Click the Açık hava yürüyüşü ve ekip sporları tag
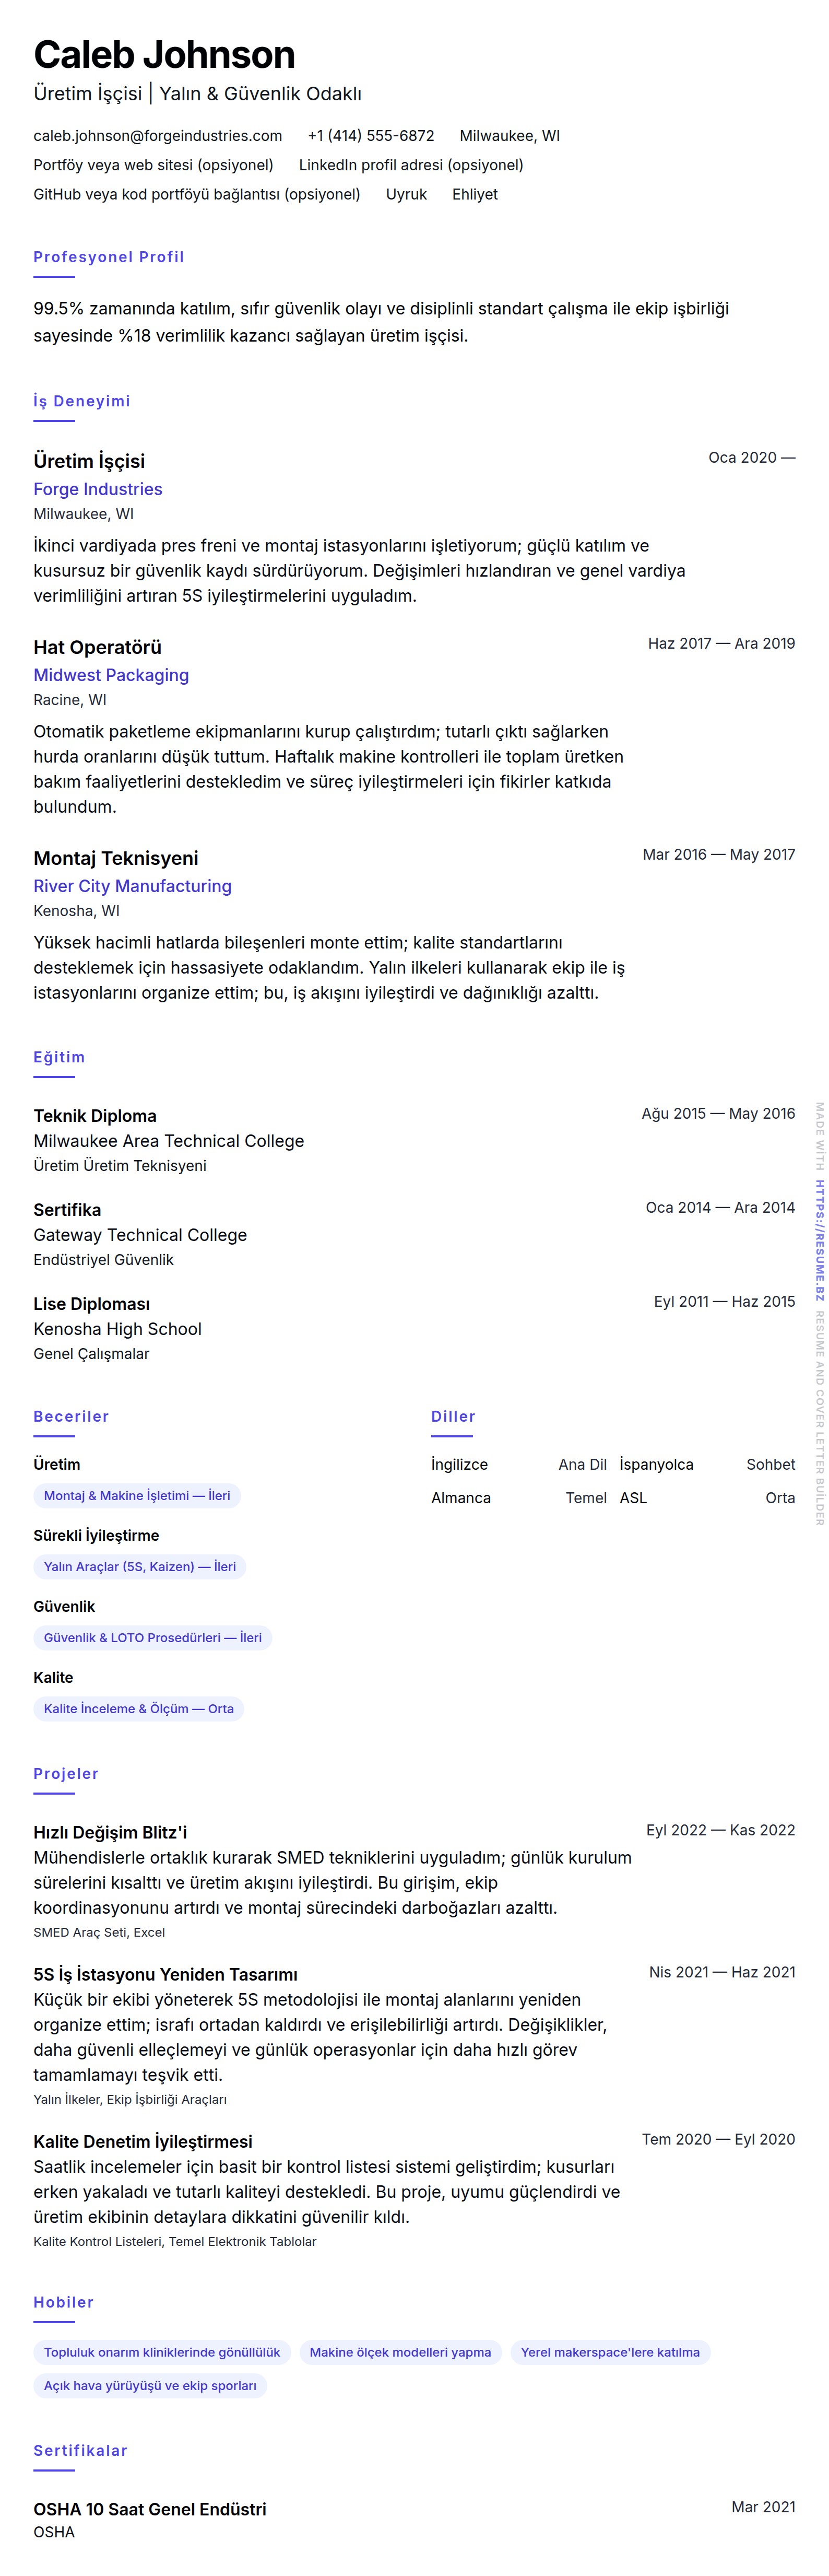This screenshot has width=829, height=2576. coord(150,2386)
